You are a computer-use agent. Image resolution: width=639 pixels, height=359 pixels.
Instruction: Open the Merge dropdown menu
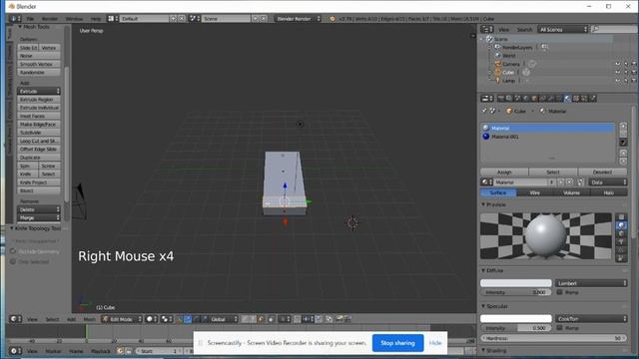point(39,217)
